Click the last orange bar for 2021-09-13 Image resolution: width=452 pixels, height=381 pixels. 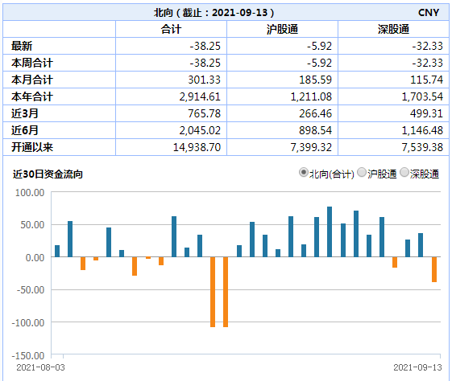(x=434, y=269)
